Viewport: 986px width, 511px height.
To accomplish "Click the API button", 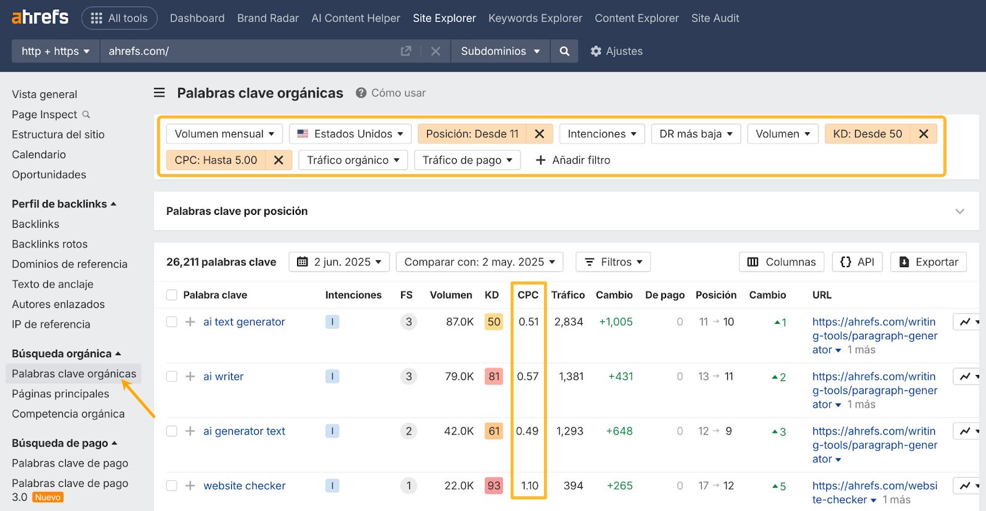I will pos(857,262).
